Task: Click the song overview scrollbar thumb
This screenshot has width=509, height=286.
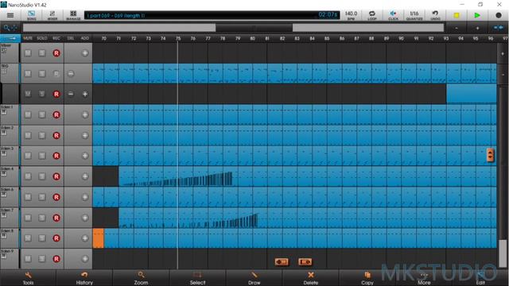Action: pos(254,28)
